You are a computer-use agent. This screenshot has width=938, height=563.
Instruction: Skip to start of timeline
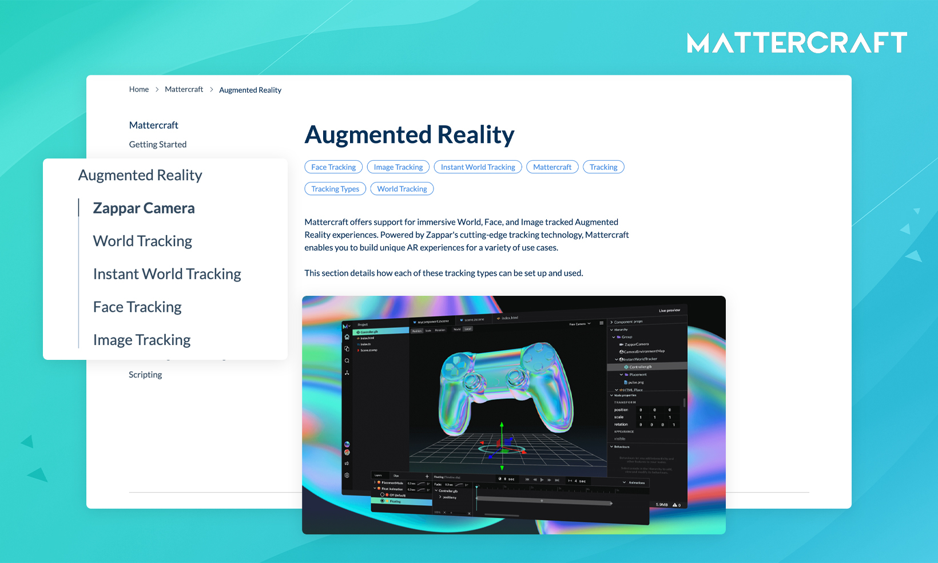pyautogui.click(x=527, y=479)
